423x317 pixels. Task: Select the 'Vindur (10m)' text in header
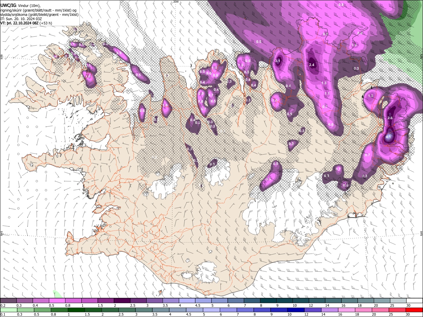pyautogui.click(x=28, y=6)
